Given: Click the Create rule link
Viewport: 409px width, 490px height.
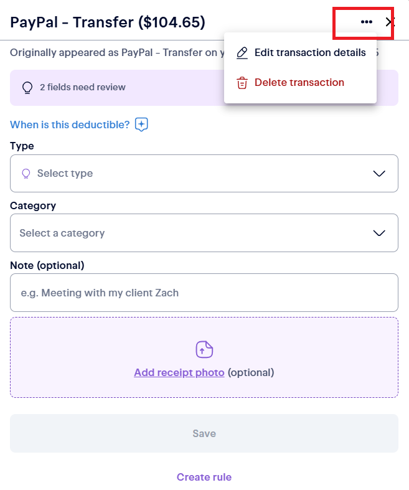Looking at the screenshot, I should 204,477.
